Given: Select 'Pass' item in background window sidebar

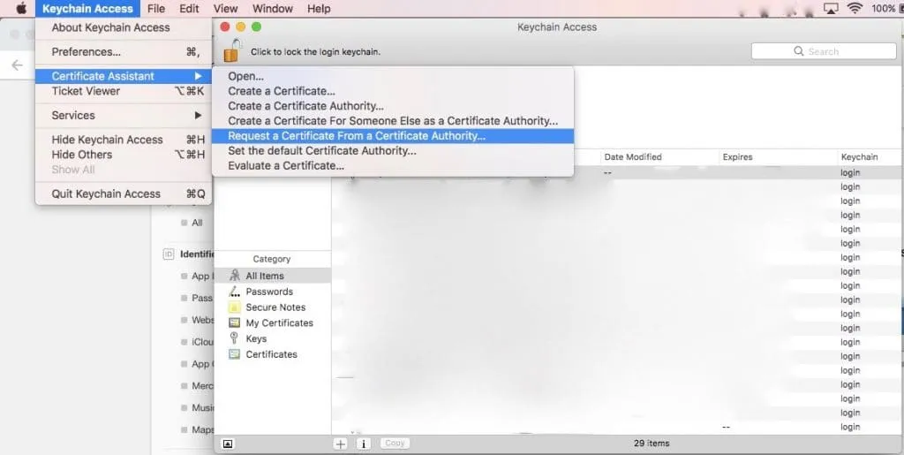Looking at the screenshot, I should [x=202, y=298].
